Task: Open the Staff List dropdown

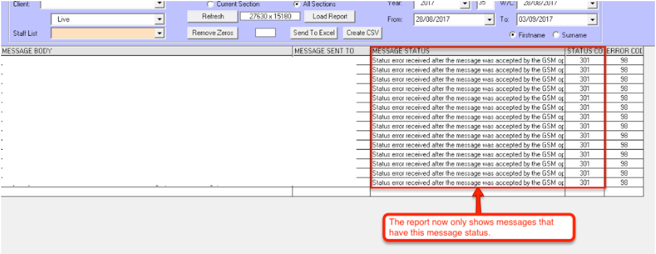Action: click(159, 34)
